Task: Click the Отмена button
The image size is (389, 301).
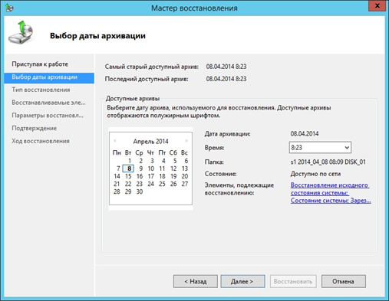Action: 344,281
